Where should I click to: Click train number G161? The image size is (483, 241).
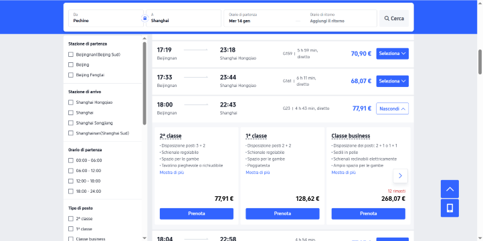[x=287, y=81]
